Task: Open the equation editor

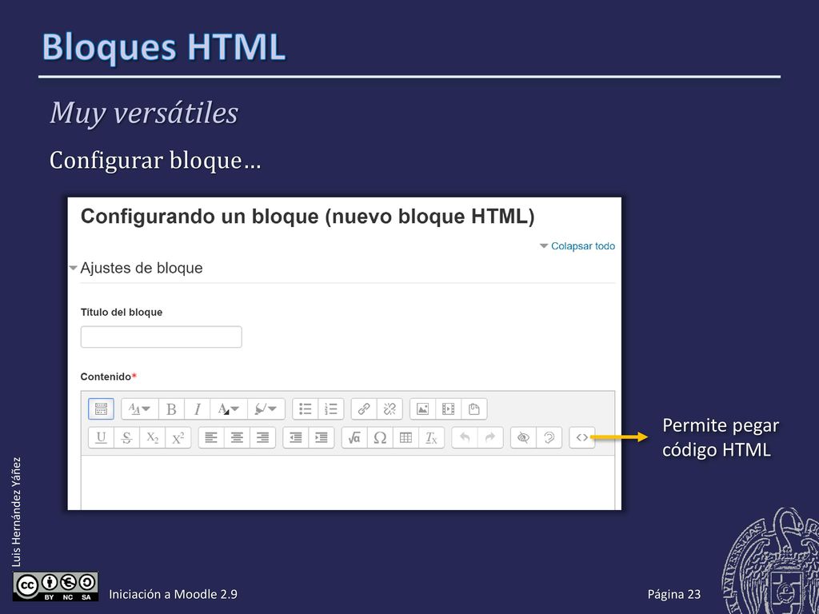Action: [x=354, y=437]
